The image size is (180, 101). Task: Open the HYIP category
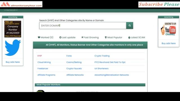(x=40, y=56)
